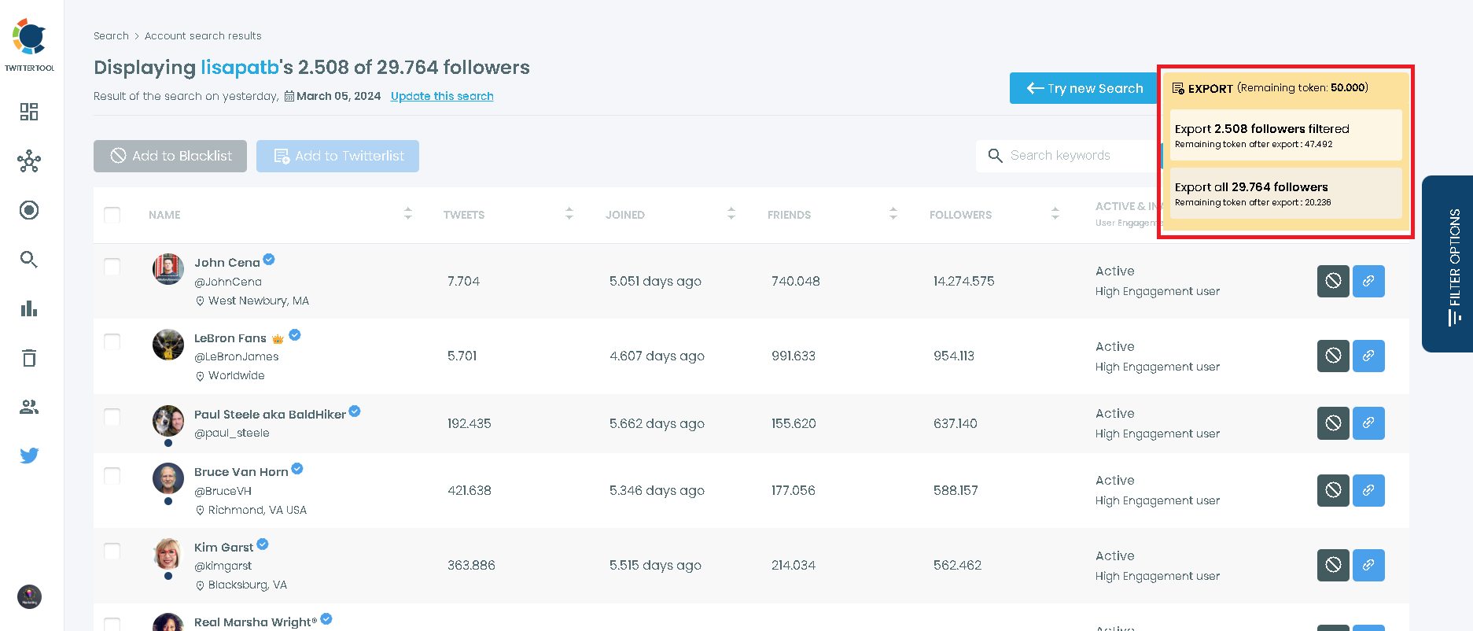The image size is (1473, 631).
Task: Tick the checkbox for LeBron Fans
Action: [x=112, y=341]
